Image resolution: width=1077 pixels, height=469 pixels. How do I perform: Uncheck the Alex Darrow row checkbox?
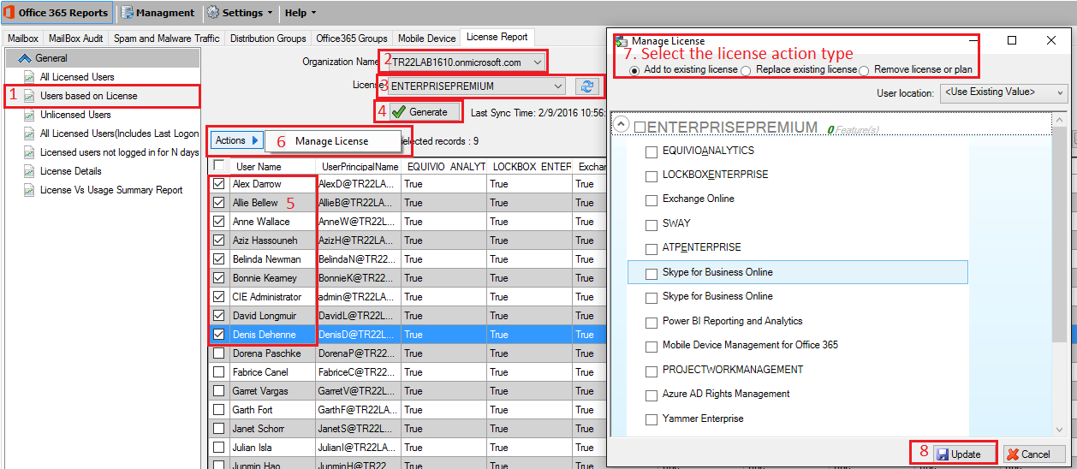(x=219, y=184)
